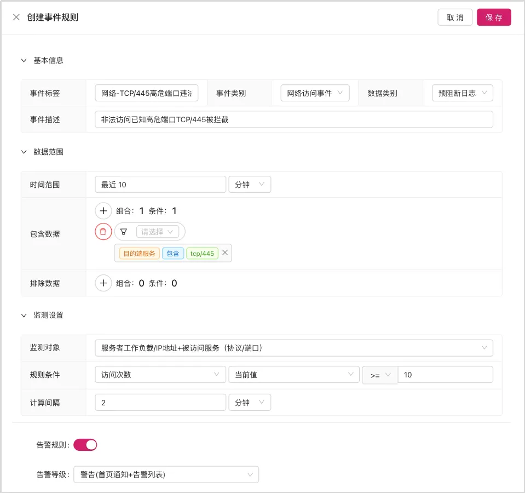
Task: Open the 访问次数 rule condition dropdown
Action: click(x=160, y=375)
